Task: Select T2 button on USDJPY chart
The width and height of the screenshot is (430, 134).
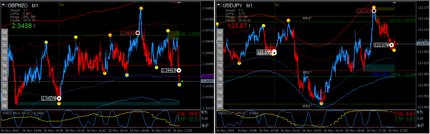Action: [220, 52]
